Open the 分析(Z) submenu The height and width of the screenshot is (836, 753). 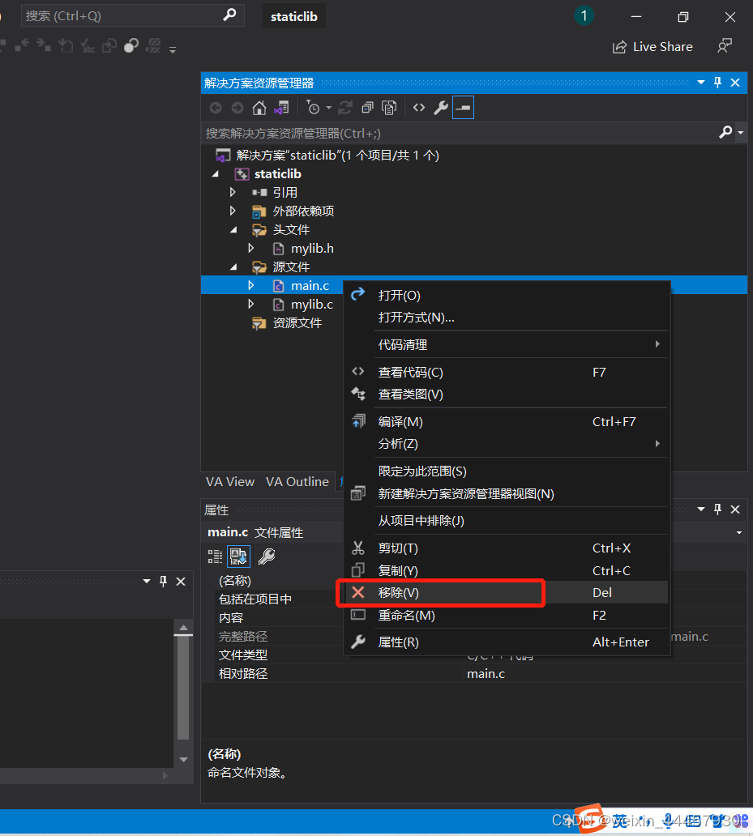coord(506,444)
